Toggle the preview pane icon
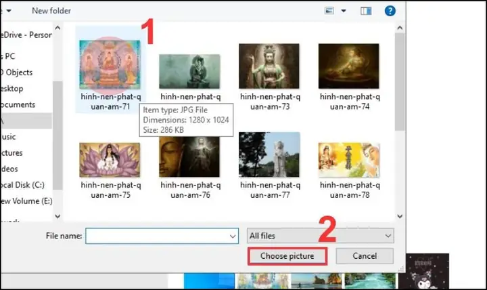The width and height of the screenshot is (487, 290). point(366,11)
